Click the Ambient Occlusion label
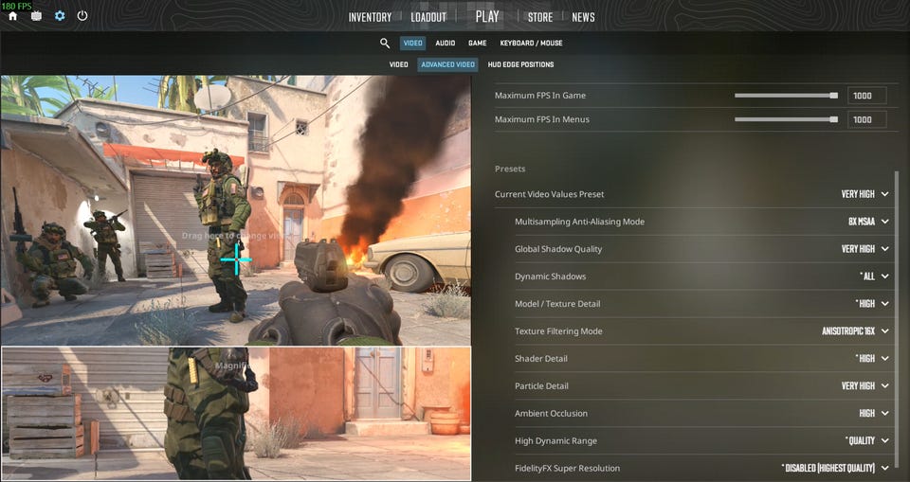Image resolution: width=910 pixels, height=482 pixels. (x=551, y=413)
